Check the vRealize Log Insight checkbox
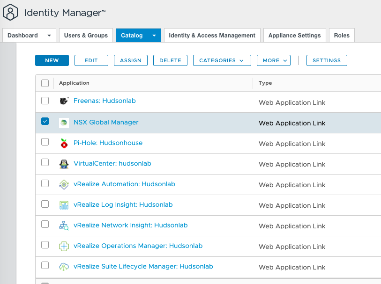Image resolution: width=381 pixels, height=284 pixels. [x=45, y=204]
